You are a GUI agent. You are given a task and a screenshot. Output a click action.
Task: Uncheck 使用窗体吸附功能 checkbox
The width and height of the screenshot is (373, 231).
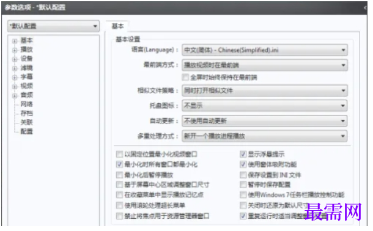(243, 164)
